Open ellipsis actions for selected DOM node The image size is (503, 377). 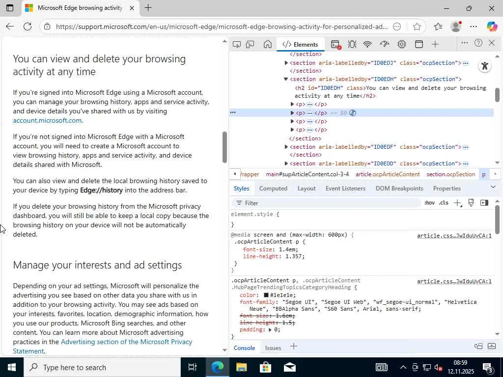pyautogui.click(x=233, y=112)
